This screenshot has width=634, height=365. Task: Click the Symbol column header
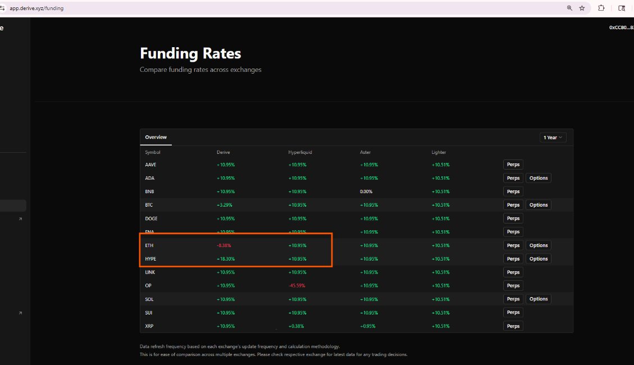click(152, 152)
